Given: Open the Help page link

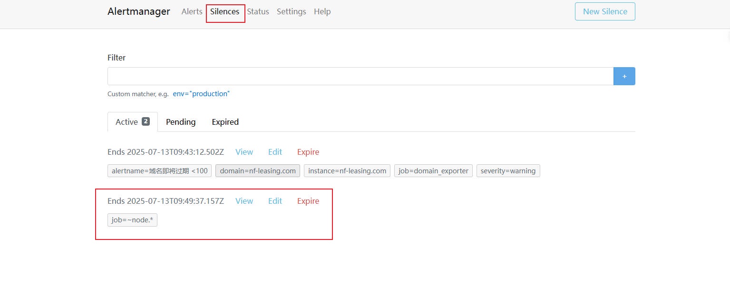Looking at the screenshot, I should click(322, 11).
